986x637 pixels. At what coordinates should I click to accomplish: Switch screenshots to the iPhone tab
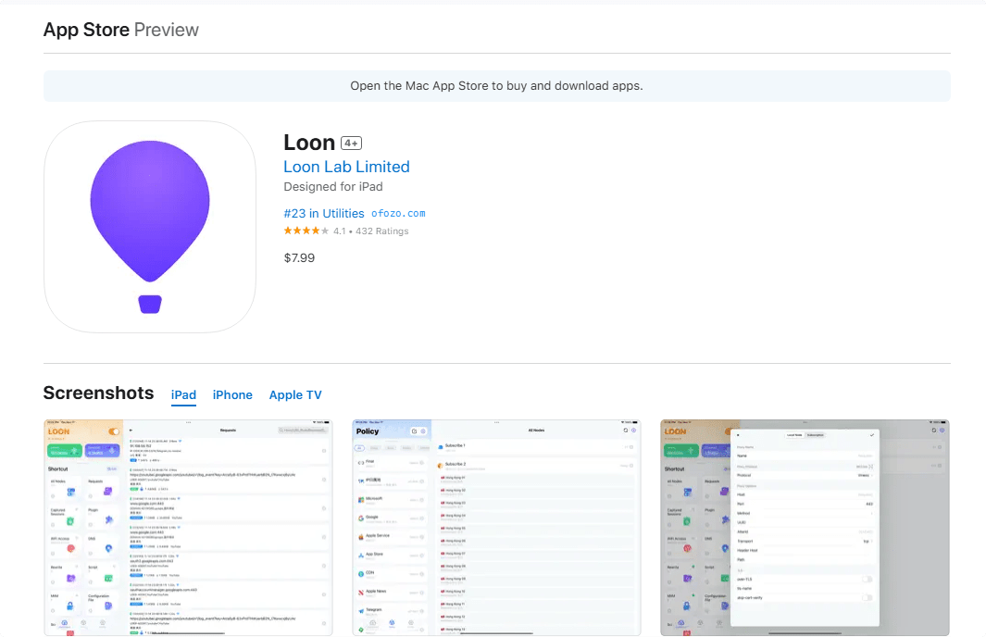pyautogui.click(x=232, y=394)
